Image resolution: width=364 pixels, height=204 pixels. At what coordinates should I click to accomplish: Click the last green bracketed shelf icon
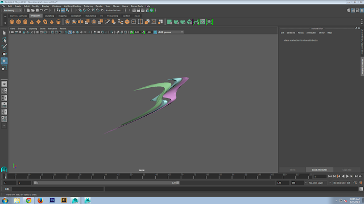(x=209, y=22)
